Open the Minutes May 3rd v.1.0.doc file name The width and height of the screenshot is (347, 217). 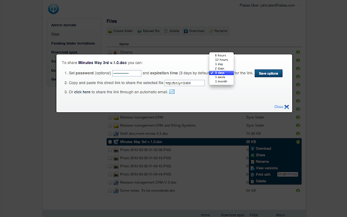(141, 142)
